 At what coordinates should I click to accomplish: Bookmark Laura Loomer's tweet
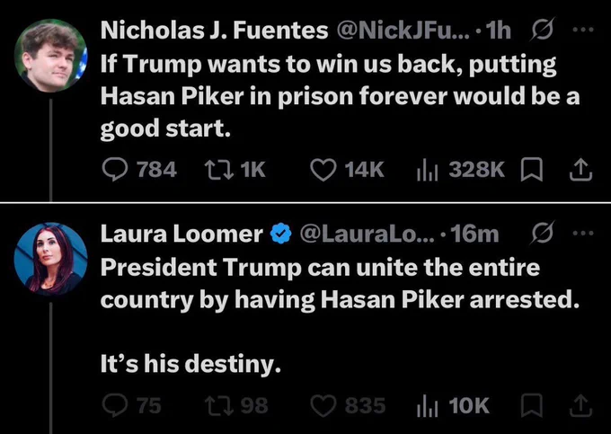(532, 405)
